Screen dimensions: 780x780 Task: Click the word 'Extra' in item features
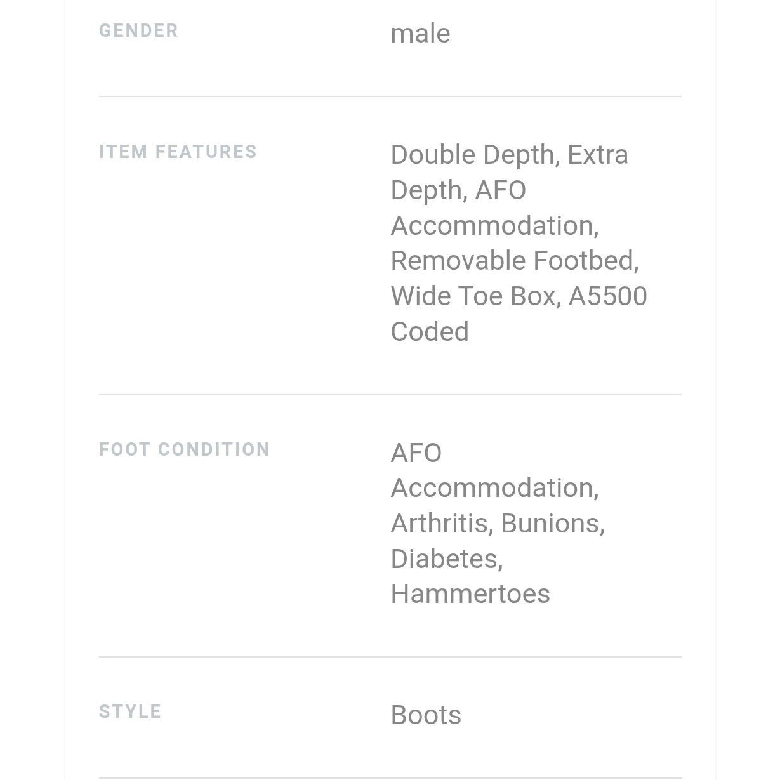[x=597, y=155]
